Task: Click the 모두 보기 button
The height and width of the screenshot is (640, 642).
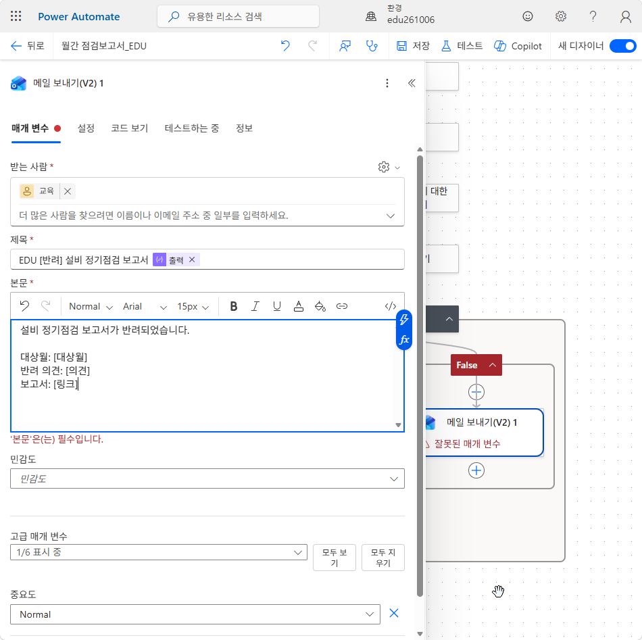Action: (x=335, y=558)
